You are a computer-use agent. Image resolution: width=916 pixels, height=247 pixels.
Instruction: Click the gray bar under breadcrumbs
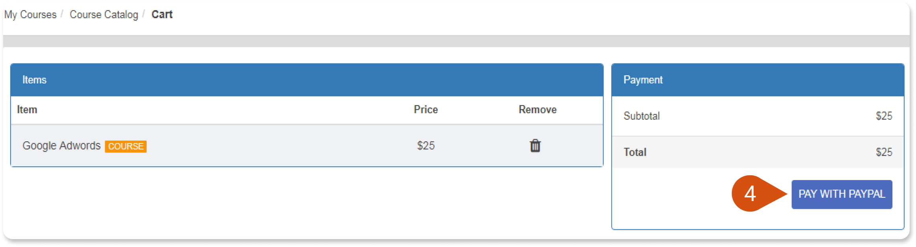pos(456,41)
